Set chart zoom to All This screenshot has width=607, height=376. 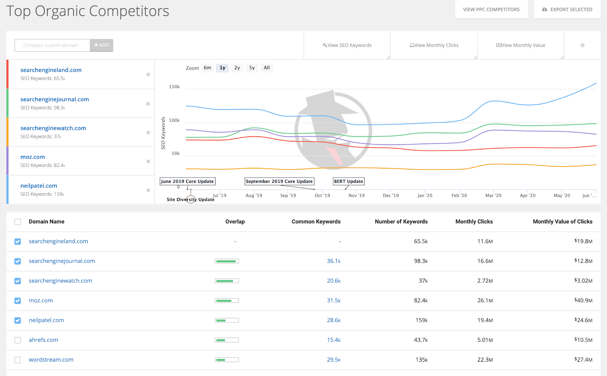tap(267, 68)
